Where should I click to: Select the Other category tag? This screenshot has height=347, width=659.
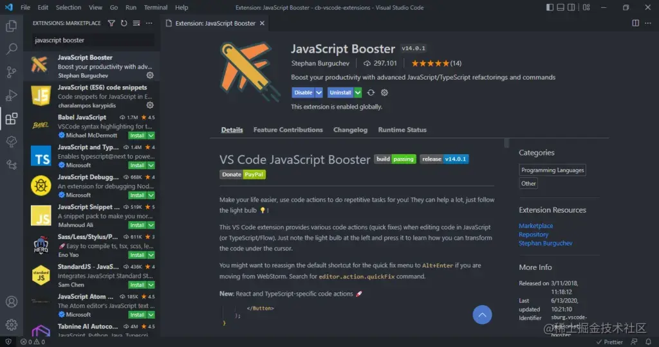528,183
